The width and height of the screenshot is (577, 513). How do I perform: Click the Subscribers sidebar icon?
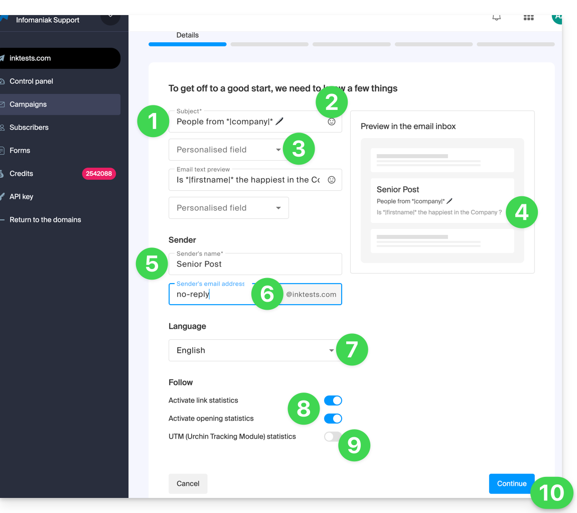coord(3,127)
